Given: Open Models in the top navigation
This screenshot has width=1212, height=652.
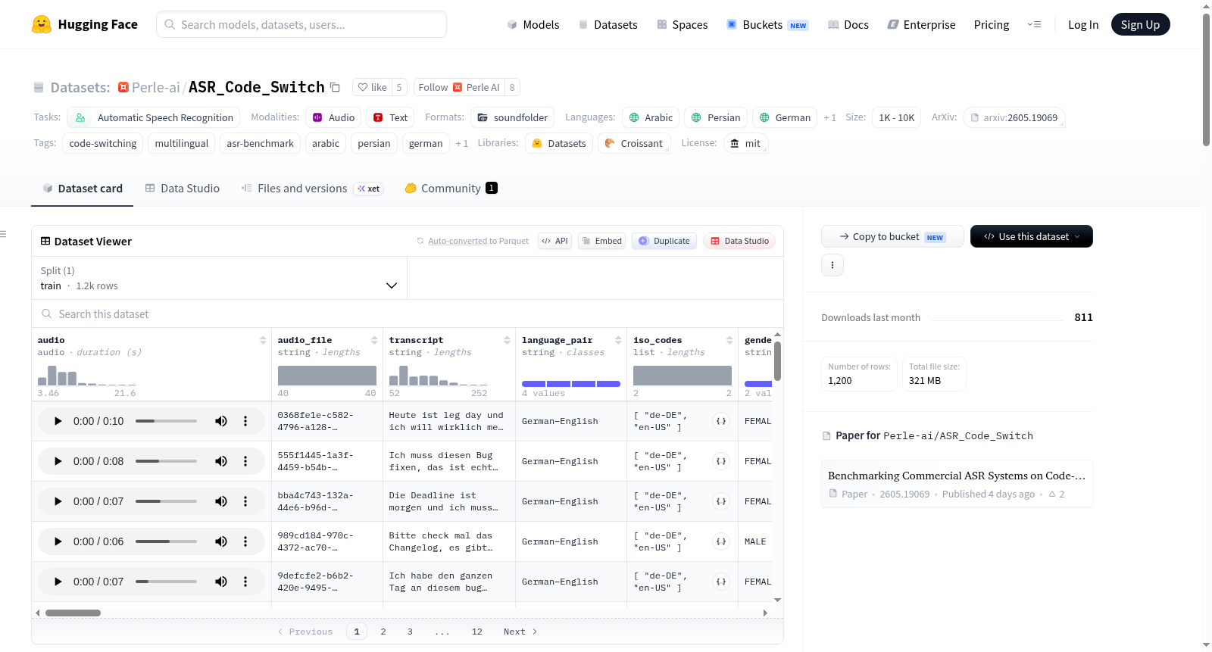Looking at the screenshot, I should (x=533, y=24).
